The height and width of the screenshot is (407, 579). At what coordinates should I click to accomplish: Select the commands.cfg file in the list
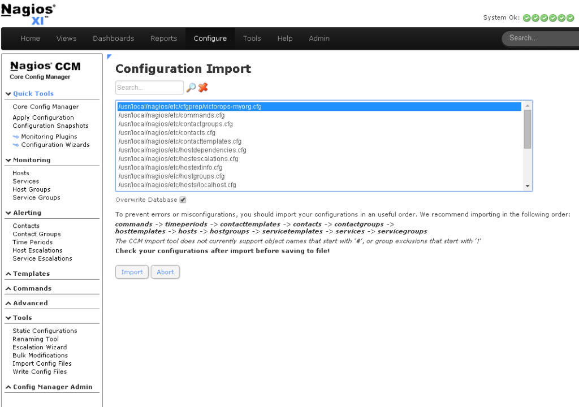(171, 115)
